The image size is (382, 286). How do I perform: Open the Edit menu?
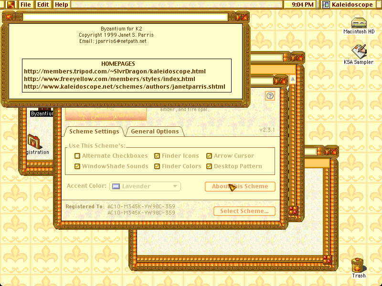[x=43, y=4]
